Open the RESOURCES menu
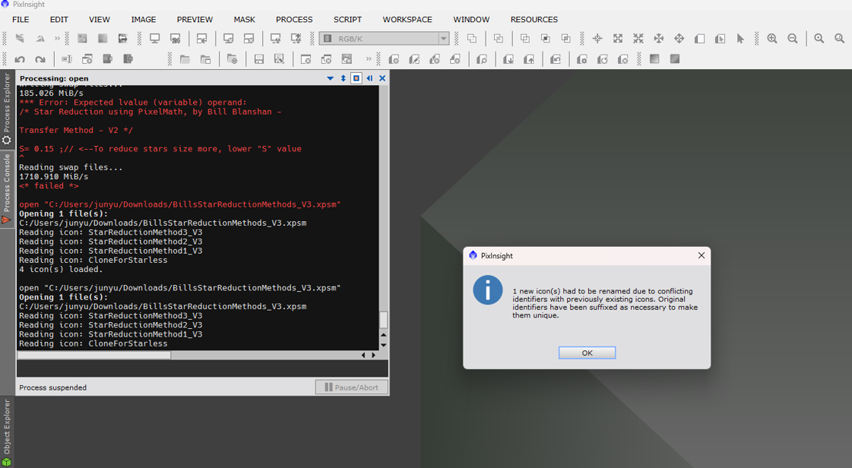Viewport: 852px width, 468px height. click(x=534, y=19)
